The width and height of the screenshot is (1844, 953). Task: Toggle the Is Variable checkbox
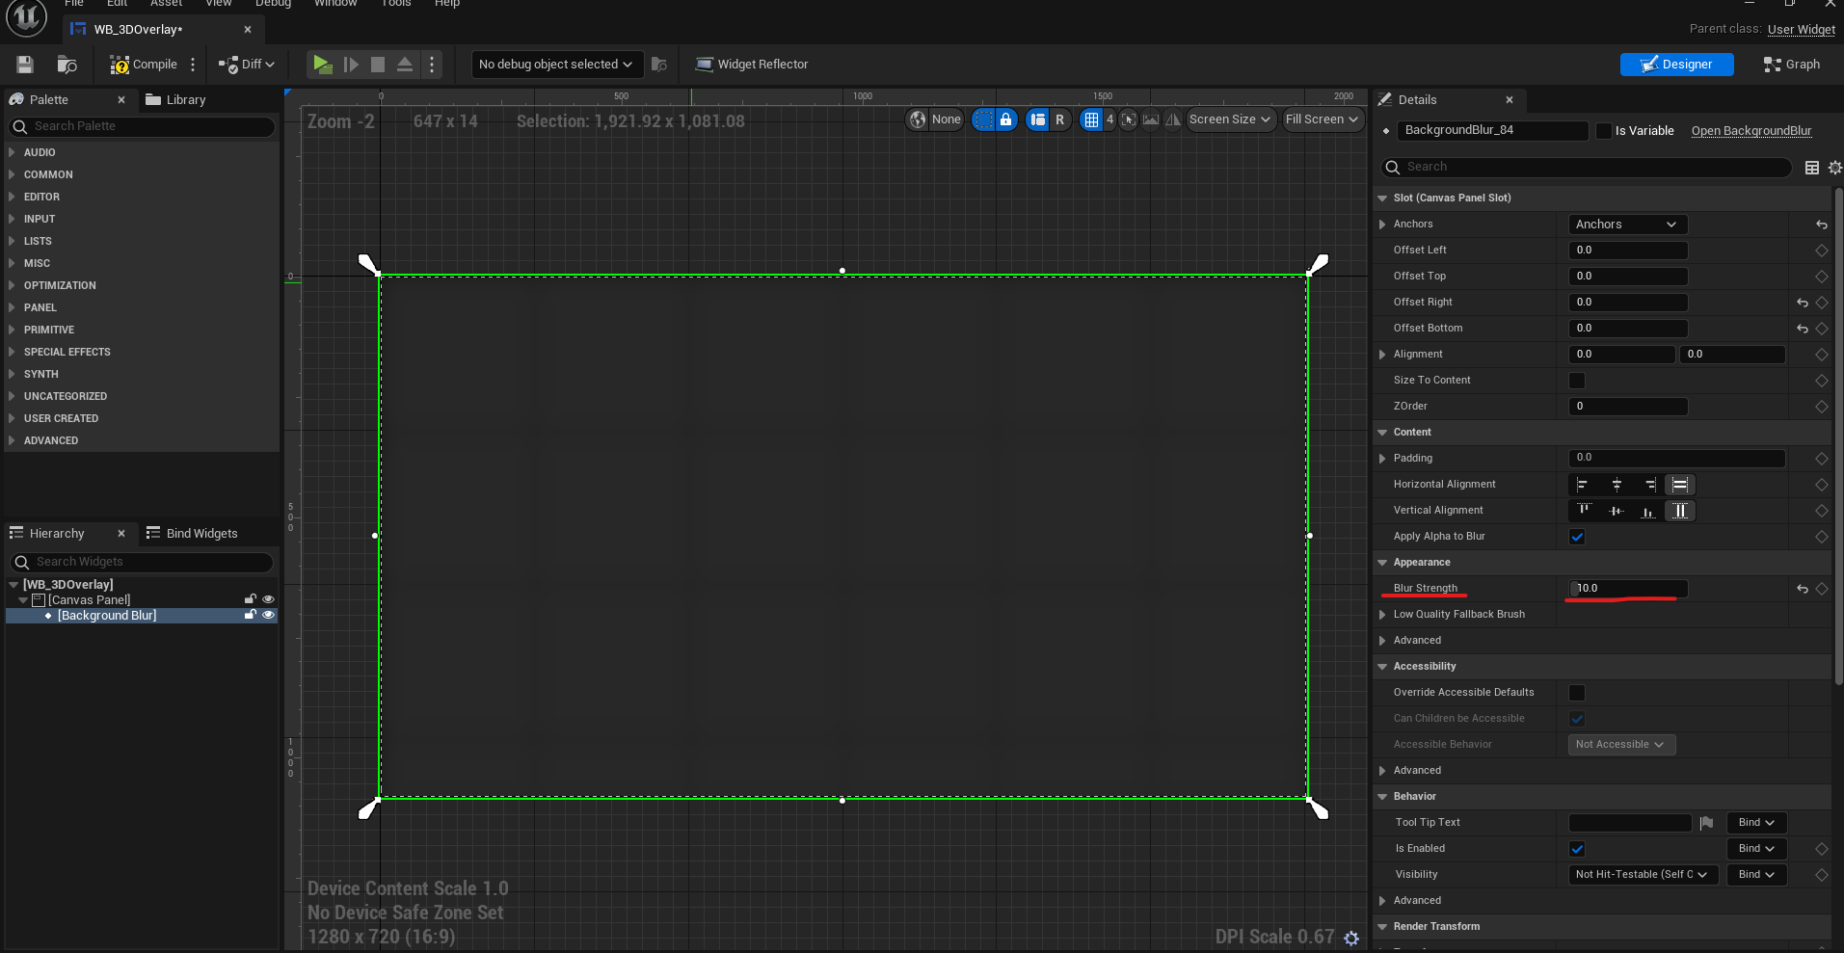coord(1604,131)
